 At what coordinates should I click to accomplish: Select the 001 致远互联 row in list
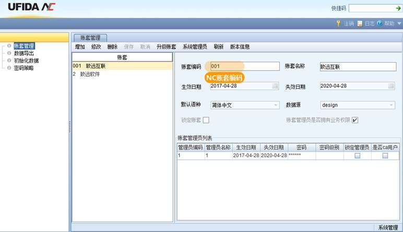123,66
